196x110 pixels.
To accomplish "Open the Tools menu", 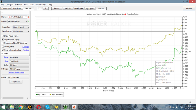I will (31, 5).
